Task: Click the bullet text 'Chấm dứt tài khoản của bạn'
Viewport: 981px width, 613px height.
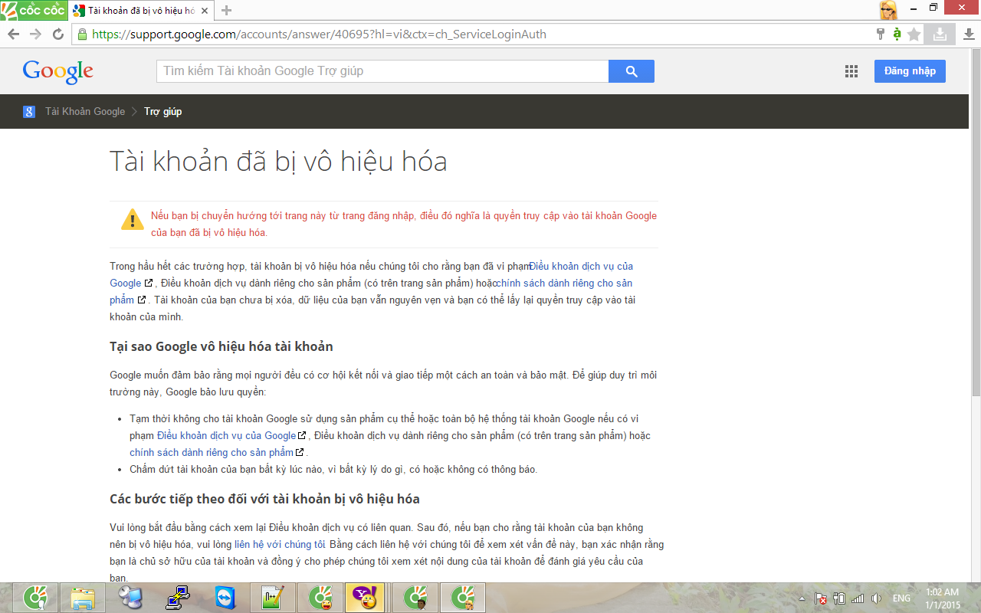Action: tap(333, 469)
